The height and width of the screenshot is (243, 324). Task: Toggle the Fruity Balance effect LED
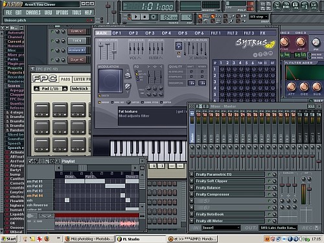269,188
